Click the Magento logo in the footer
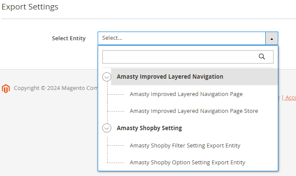 6,89
